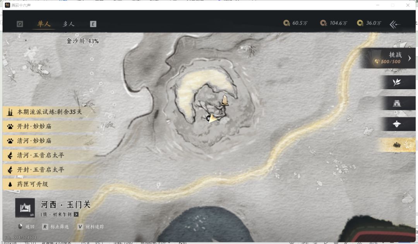Expand the 挑战 chevron arrow

[409, 58]
